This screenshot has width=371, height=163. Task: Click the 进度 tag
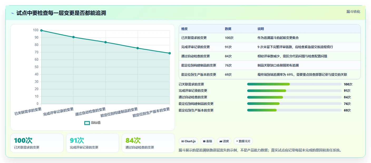coord(224,141)
